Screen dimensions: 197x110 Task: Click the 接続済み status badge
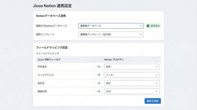[153, 26]
